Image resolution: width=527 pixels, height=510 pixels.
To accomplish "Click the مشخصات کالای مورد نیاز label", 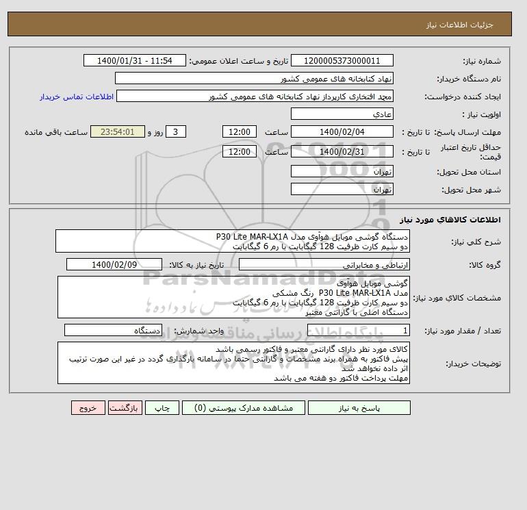I will click(x=457, y=298).
